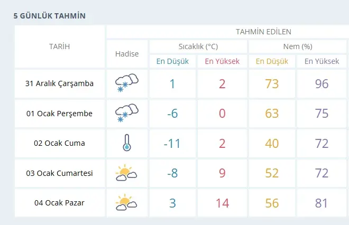Select the 04 Ocak Pazar date cell
Screen dimensions: 349x225
tap(59, 203)
